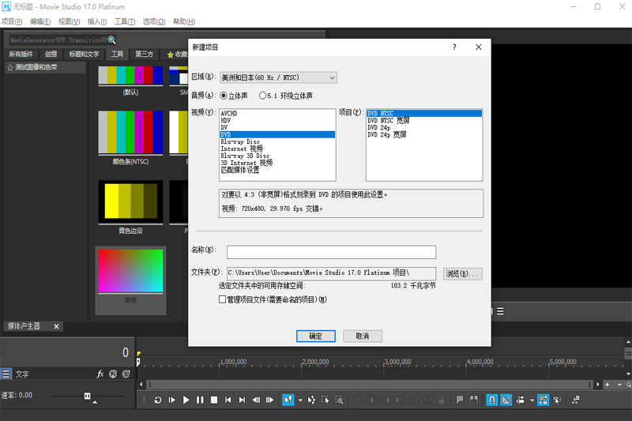Toggle loop playback icon
The height and width of the screenshot is (421, 632).
[158, 400]
